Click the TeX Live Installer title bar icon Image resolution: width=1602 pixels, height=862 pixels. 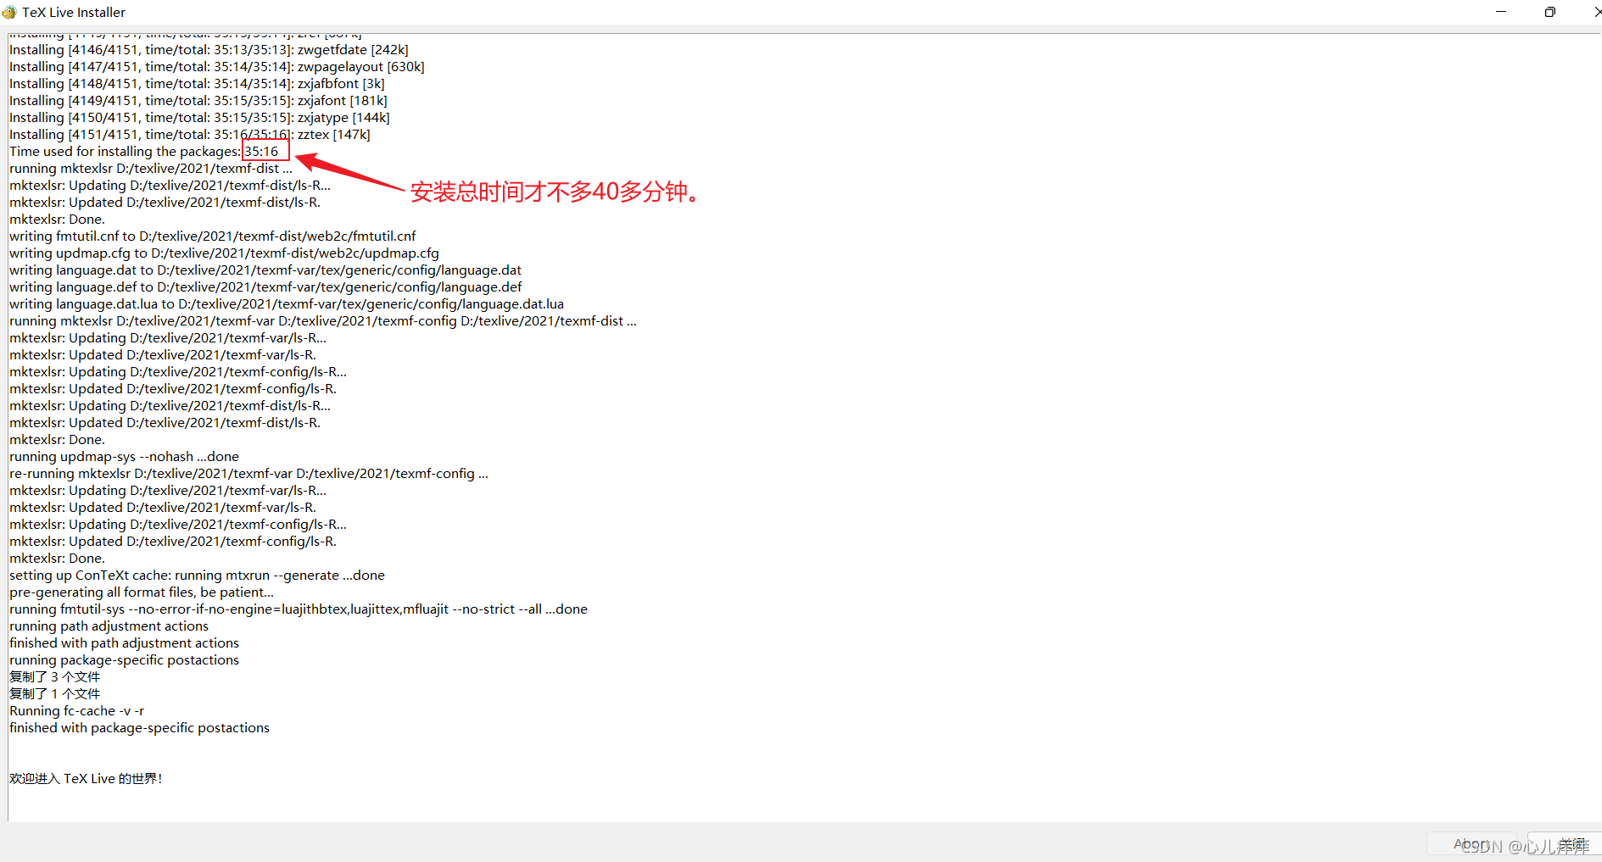pyautogui.click(x=8, y=12)
